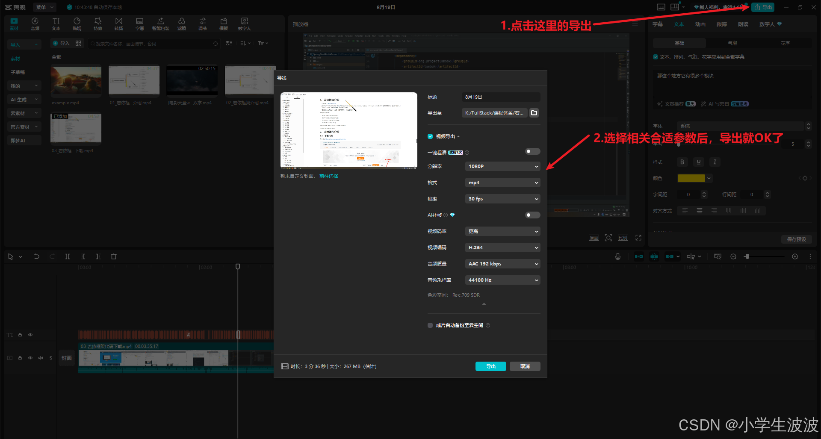Click the 封面 cover button on timeline
The image size is (821, 439).
coord(67,358)
